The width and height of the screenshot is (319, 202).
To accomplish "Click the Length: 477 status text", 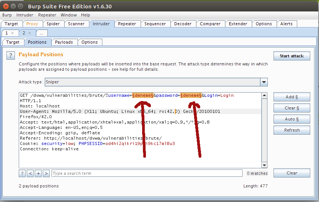I will tap(255, 186).
